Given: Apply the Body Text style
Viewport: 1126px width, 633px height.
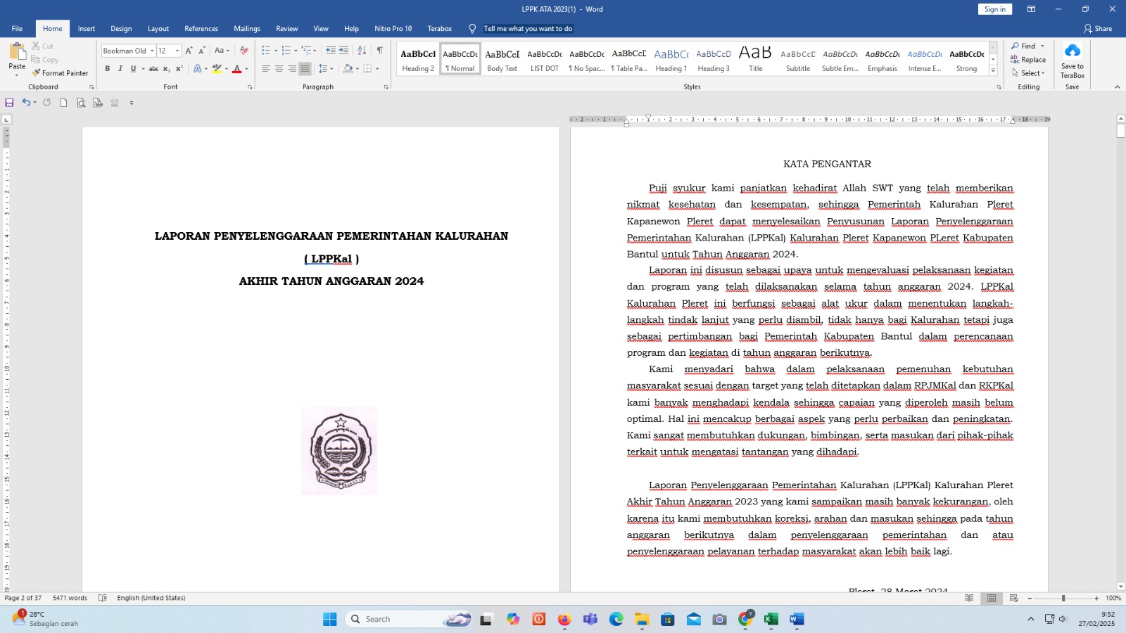Looking at the screenshot, I should [502, 59].
